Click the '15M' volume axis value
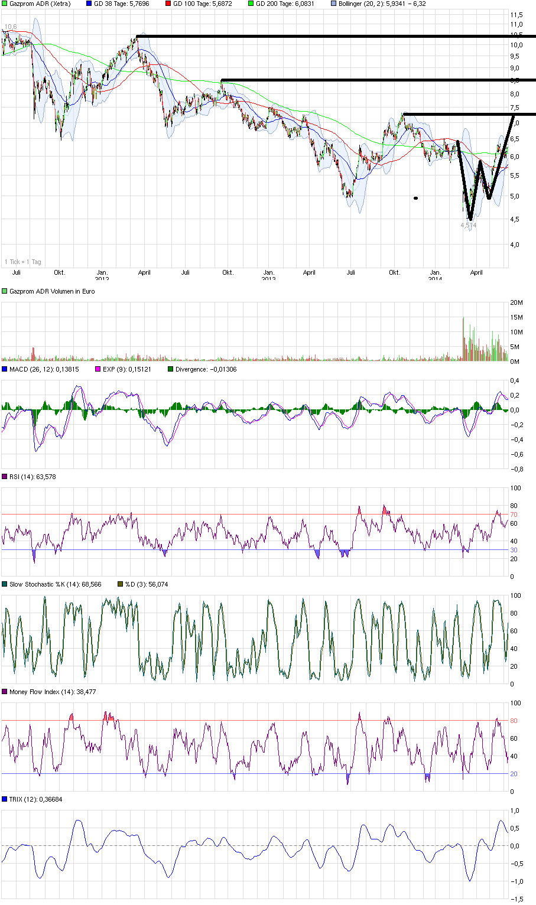536x905 pixels. [517, 317]
